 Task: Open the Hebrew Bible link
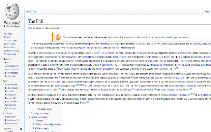click(144, 78)
